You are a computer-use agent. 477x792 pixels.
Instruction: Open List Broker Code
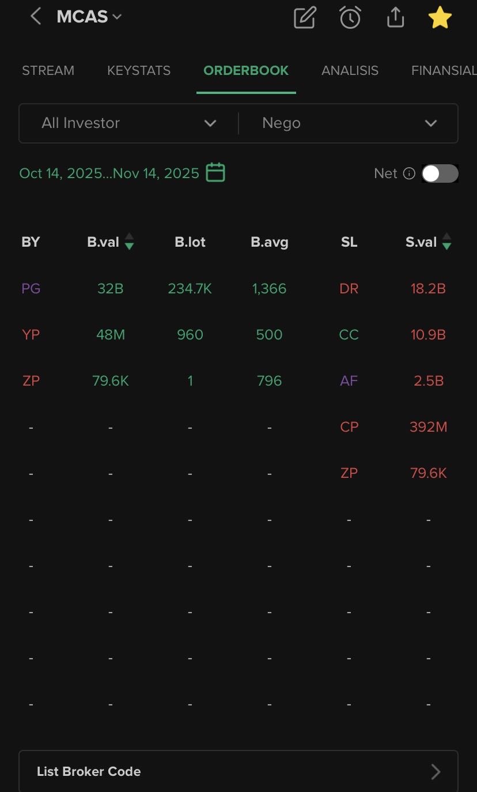click(238, 771)
